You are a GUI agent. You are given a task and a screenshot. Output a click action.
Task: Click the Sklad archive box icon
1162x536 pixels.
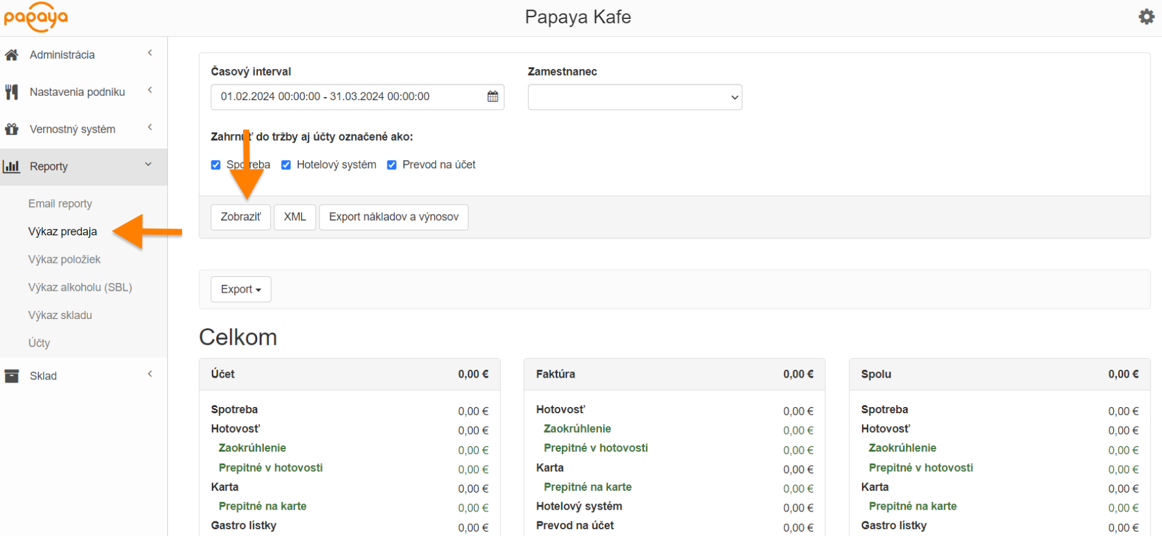tap(12, 376)
